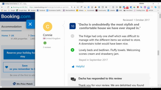
Task: Open the Facebook bookmark
Action: tap(41, 10)
